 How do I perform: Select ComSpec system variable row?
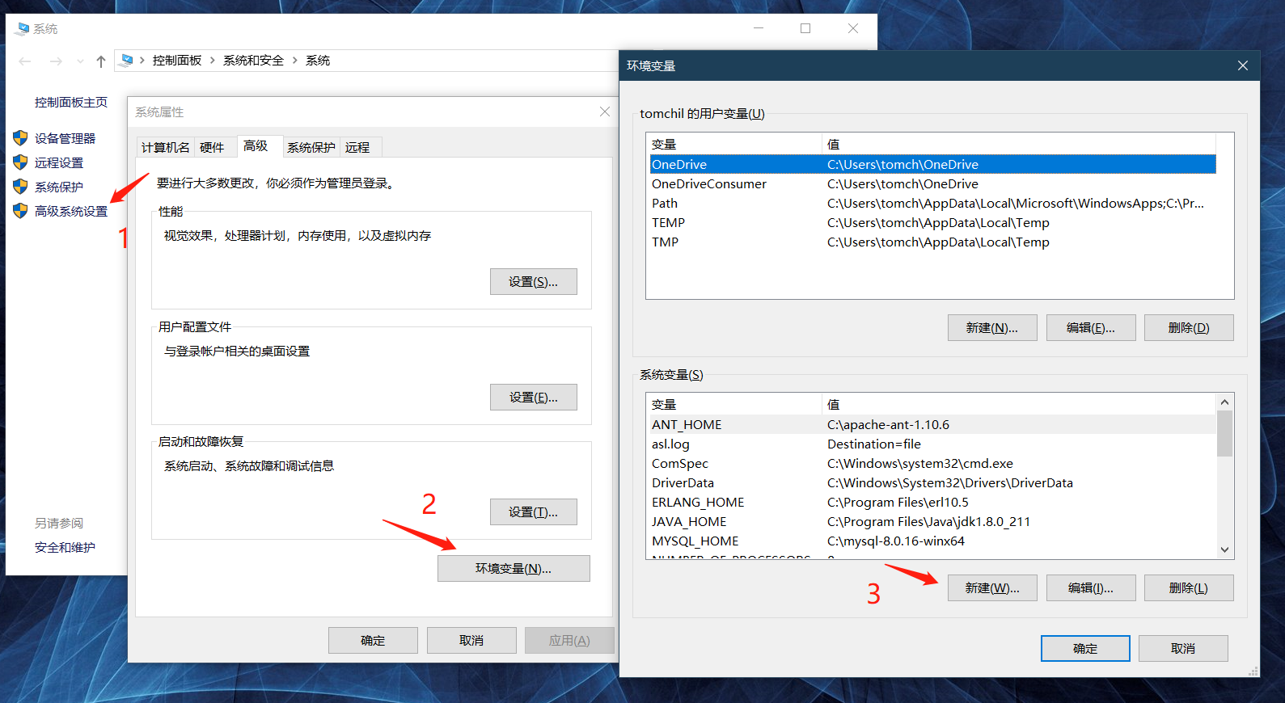click(x=933, y=464)
